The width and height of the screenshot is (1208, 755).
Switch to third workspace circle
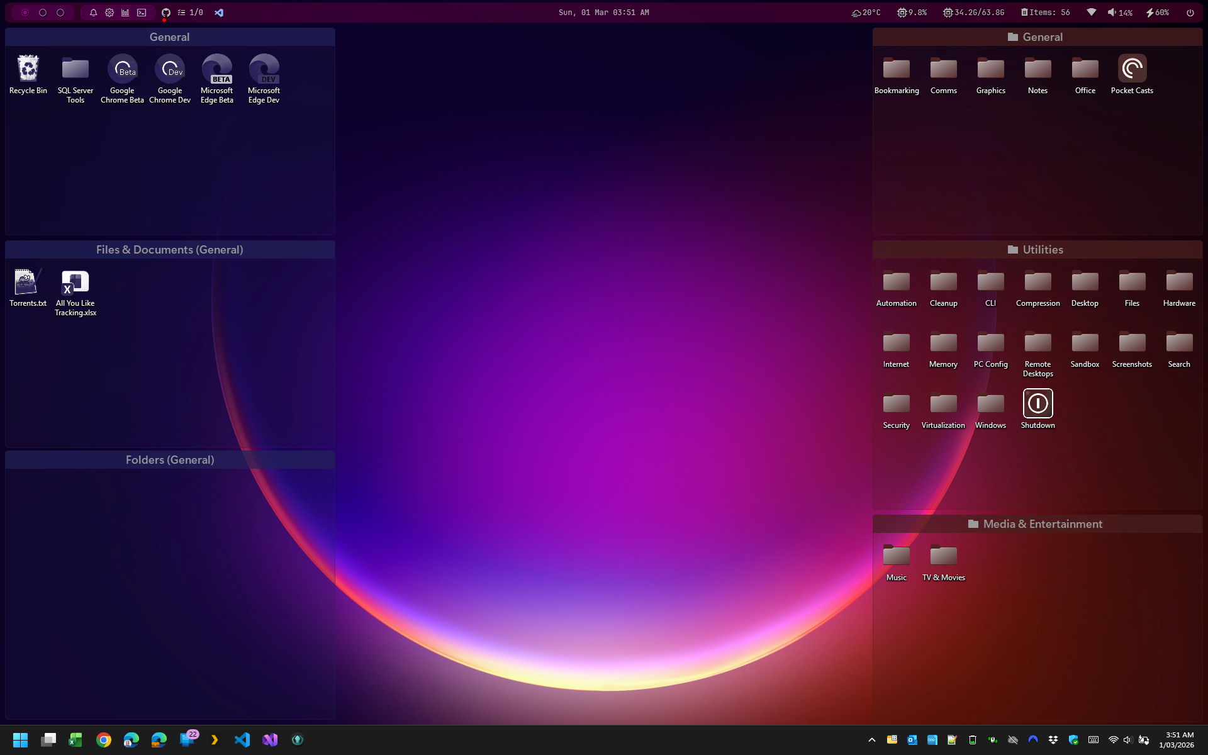tap(60, 13)
